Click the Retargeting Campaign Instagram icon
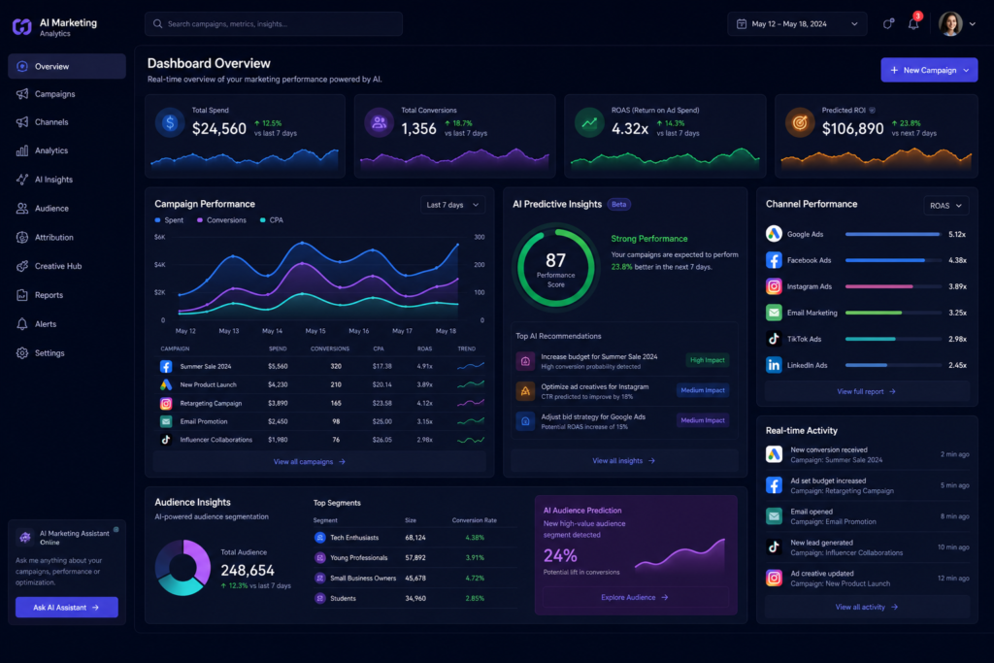Image resolution: width=994 pixels, height=663 pixels. (165, 403)
